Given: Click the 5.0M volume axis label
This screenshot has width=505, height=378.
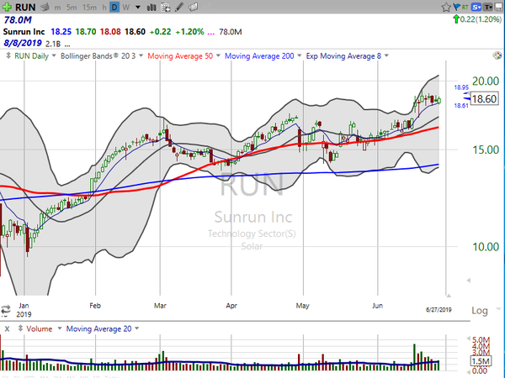Looking at the screenshot, I should 481,339.
